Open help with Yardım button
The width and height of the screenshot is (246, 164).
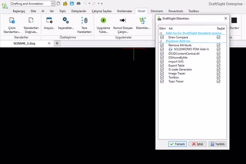click(x=218, y=144)
